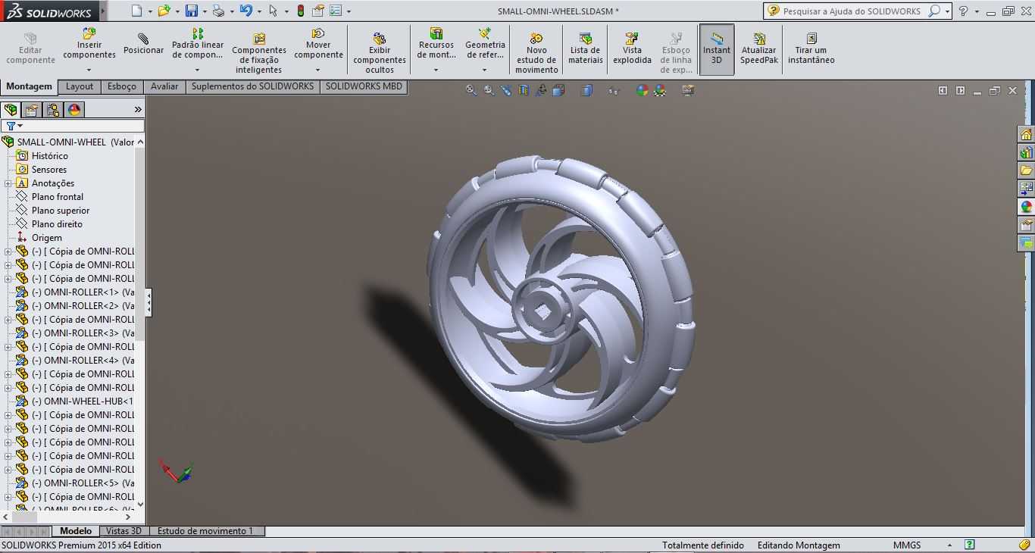
Task: Open the View Settings icon in the view toolbar
Action: 688,90
